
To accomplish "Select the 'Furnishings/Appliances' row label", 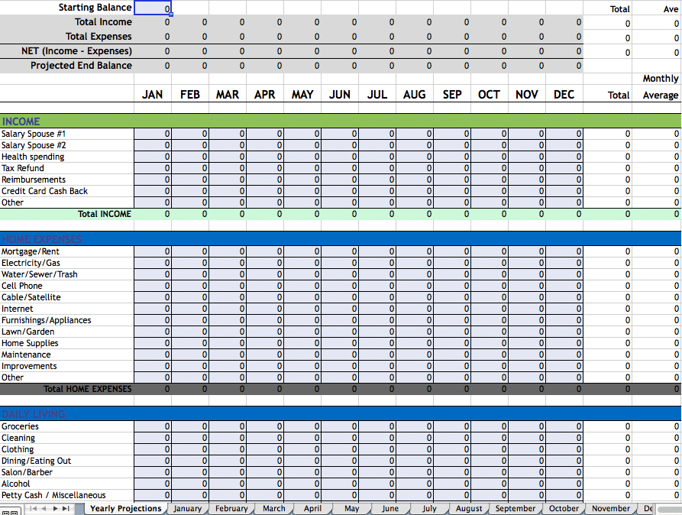I will (67, 320).
